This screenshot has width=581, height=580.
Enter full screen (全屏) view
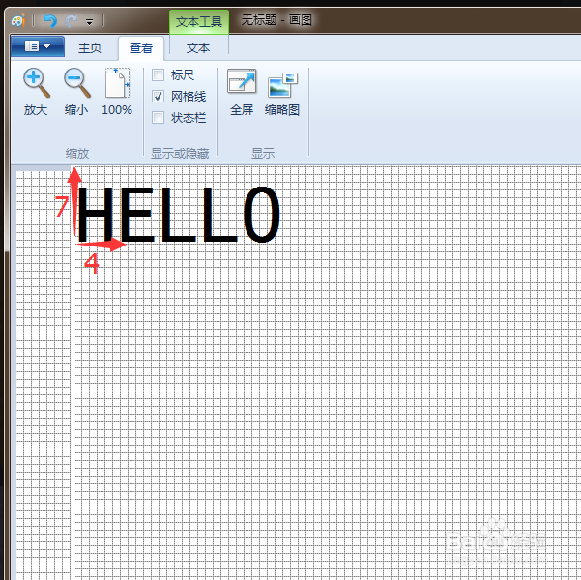[242, 81]
